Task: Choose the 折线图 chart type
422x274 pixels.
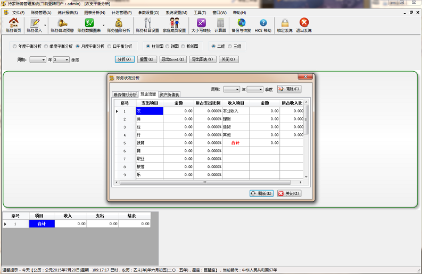Action: coord(183,46)
